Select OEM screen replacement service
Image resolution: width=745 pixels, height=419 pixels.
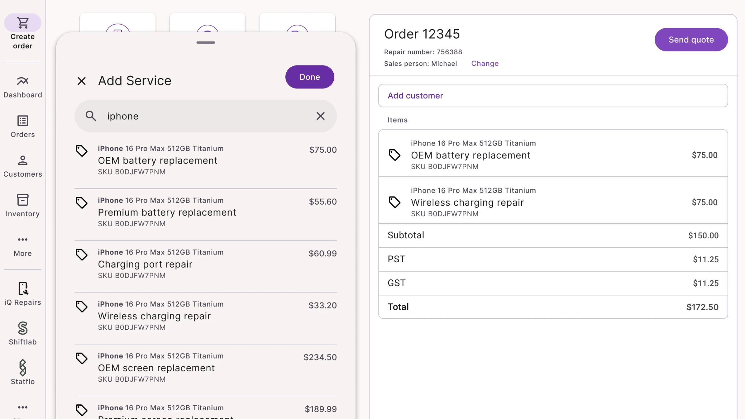(205, 370)
